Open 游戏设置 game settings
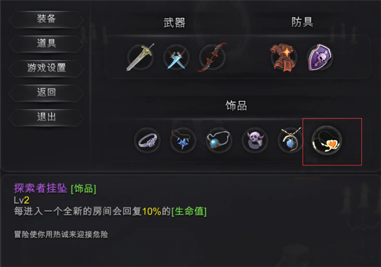Image resolution: width=381 pixels, height=267 pixels. [x=46, y=68]
